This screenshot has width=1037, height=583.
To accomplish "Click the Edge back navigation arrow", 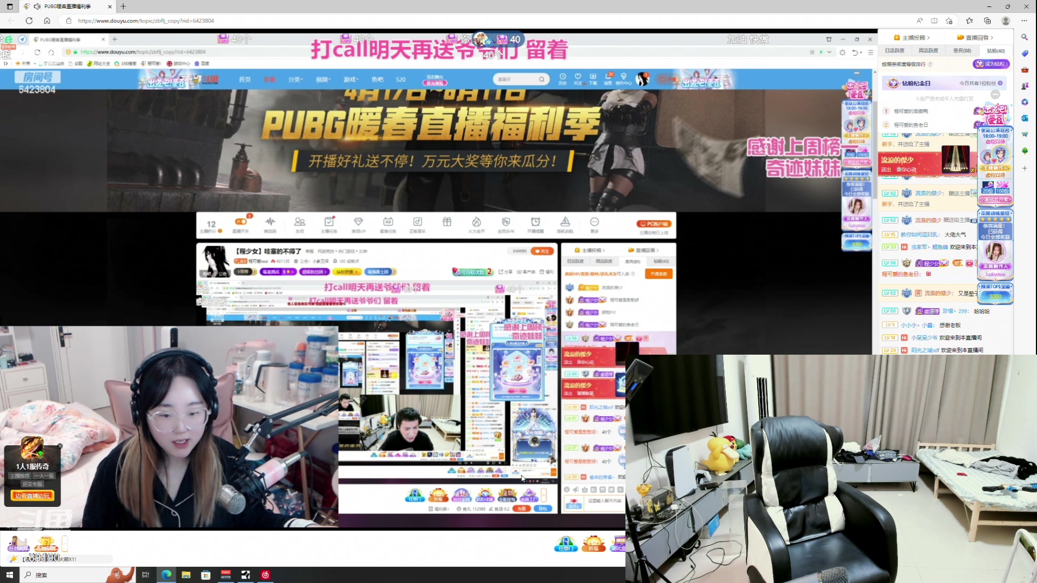I will point(11,21).
